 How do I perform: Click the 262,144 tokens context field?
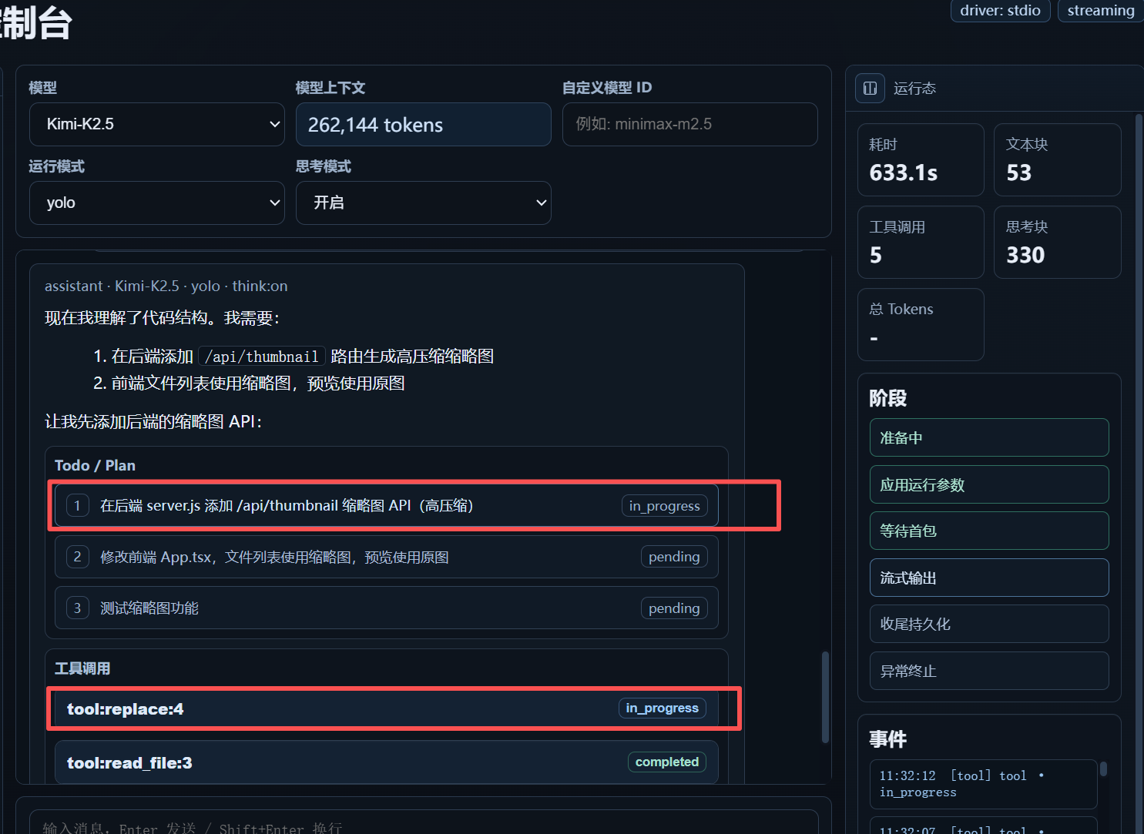tap(423, 125)
